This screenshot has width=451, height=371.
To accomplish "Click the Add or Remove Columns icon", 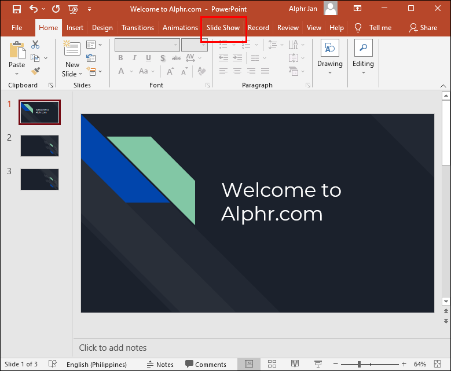I will 255,58.
